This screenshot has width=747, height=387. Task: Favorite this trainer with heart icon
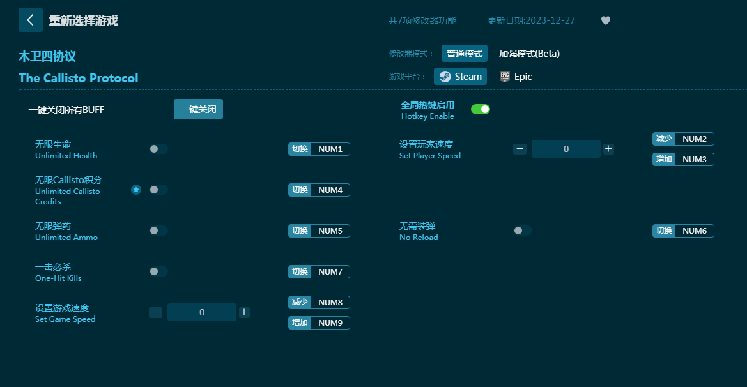tap(606, 20)
